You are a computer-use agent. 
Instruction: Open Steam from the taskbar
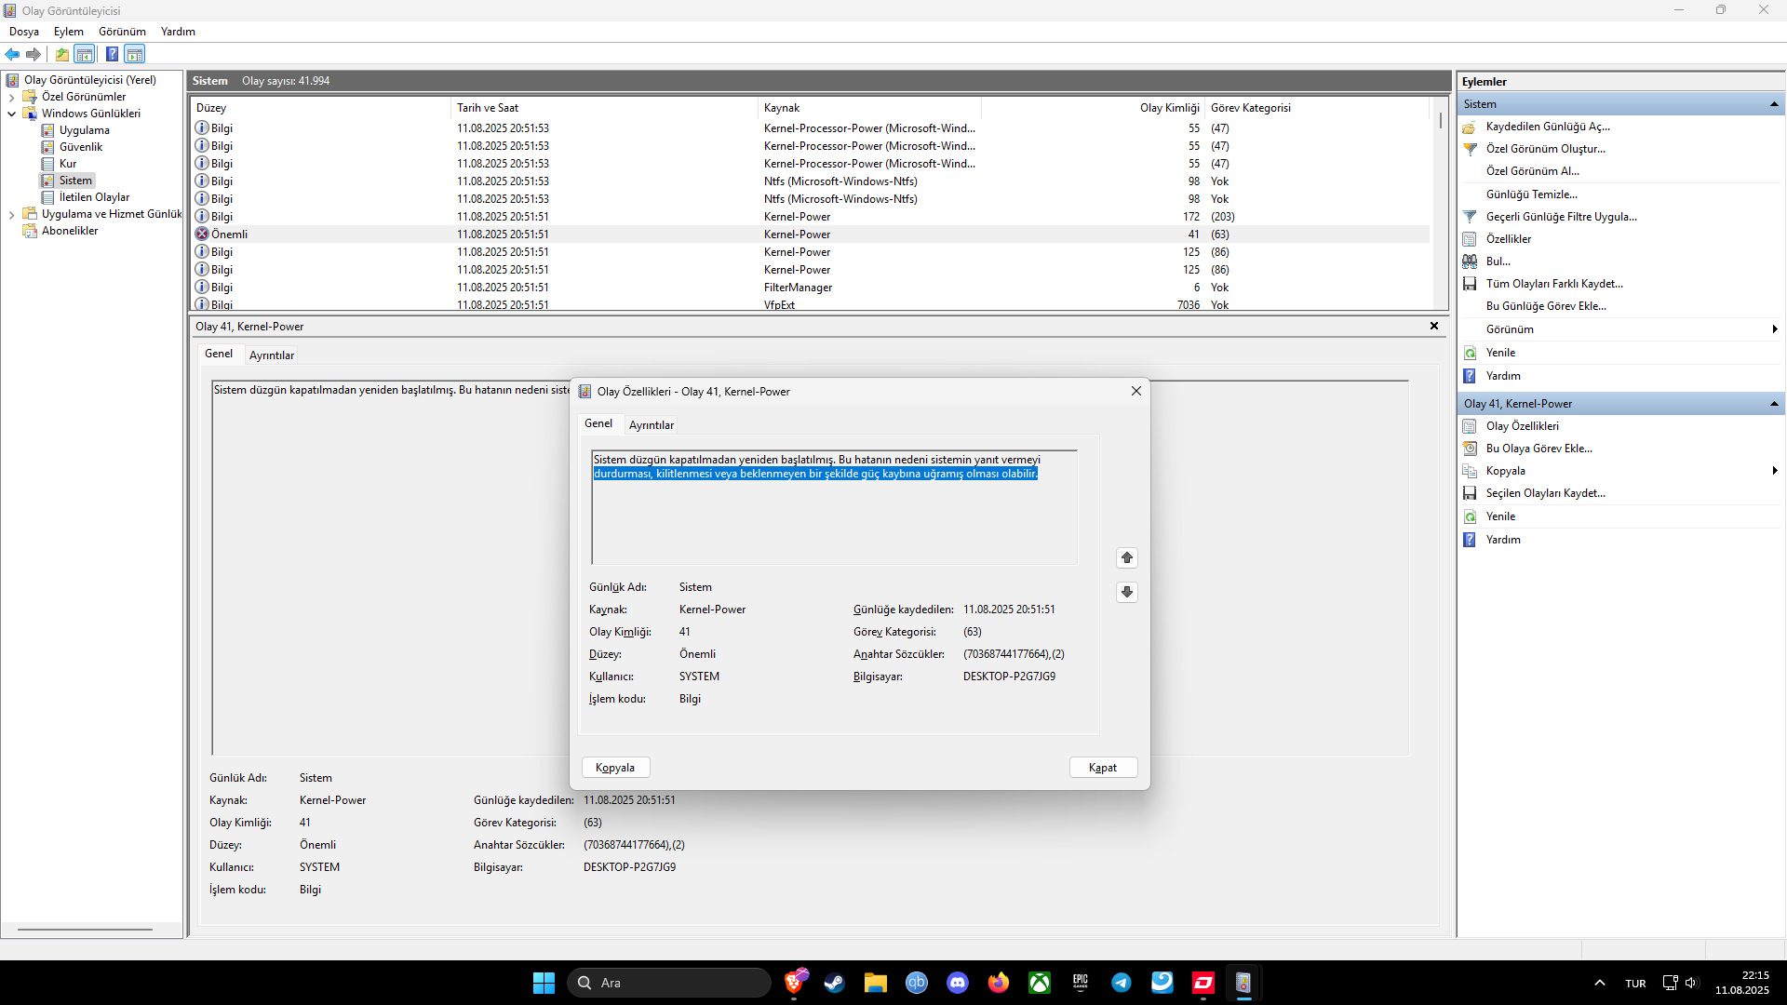(834, 983)
